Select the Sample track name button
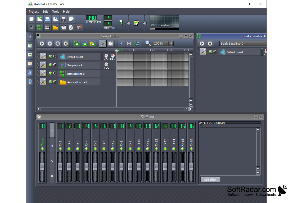The height and width of the screenshot is (203, 293). tap(79, 65)
